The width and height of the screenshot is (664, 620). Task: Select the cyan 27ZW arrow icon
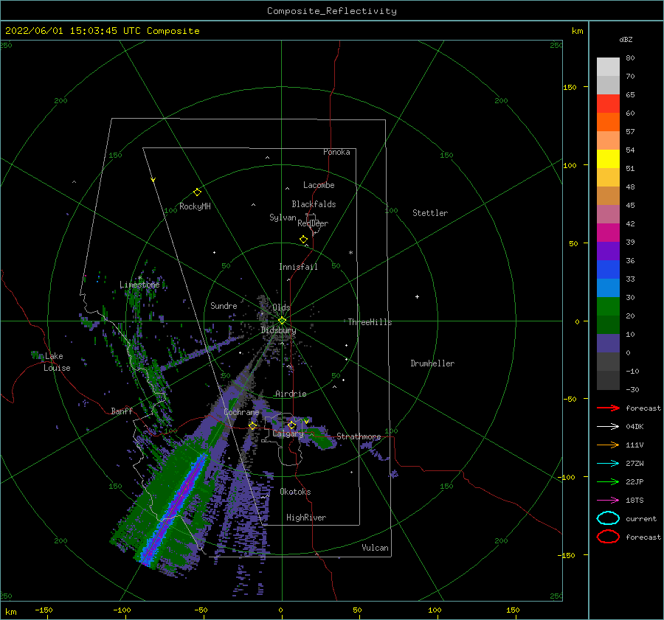tap(608, 464)
